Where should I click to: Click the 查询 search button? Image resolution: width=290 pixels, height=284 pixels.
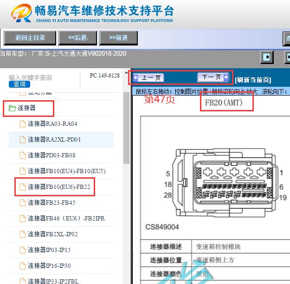coord(19,84)
